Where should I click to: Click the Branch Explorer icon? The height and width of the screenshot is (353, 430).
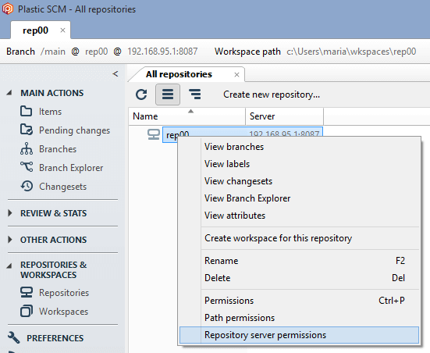[27, 167]
